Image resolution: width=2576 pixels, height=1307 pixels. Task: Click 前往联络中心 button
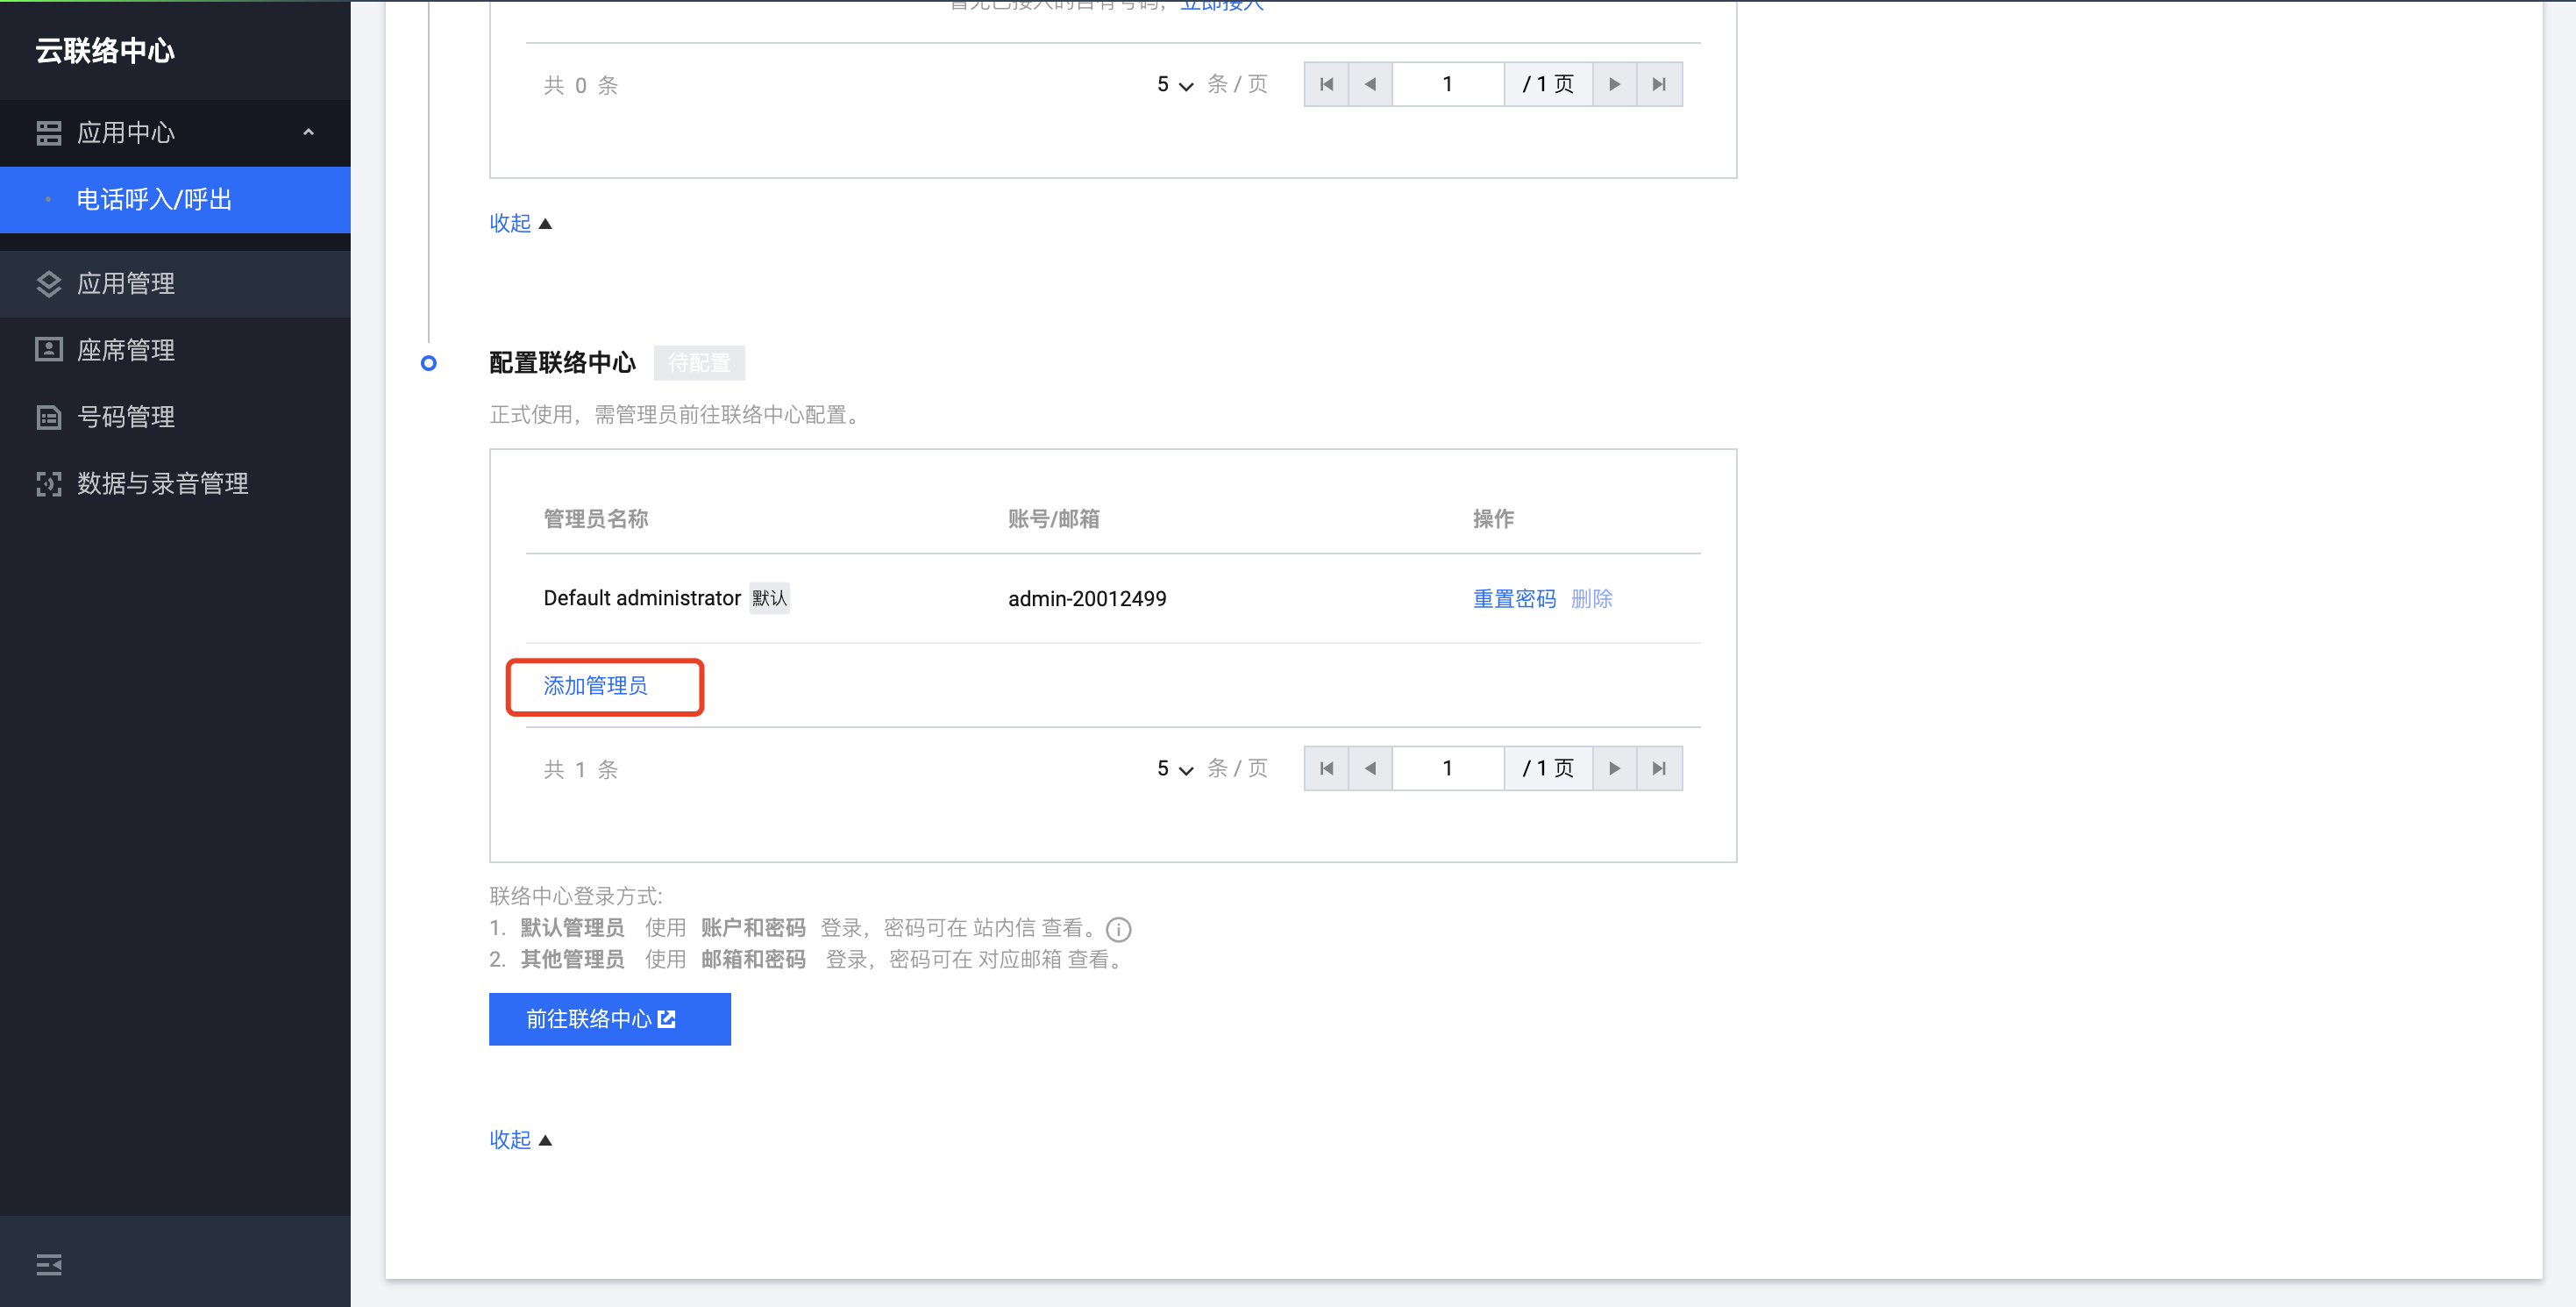coord(609,1018)
